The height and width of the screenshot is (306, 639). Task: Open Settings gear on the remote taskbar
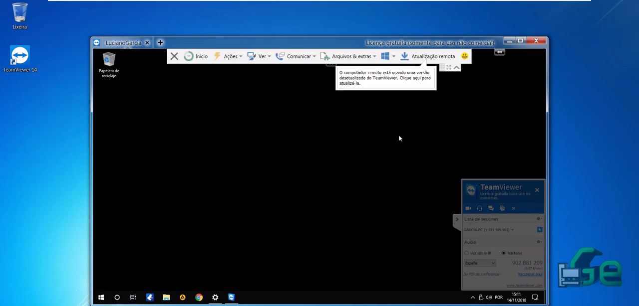(215, 298)
